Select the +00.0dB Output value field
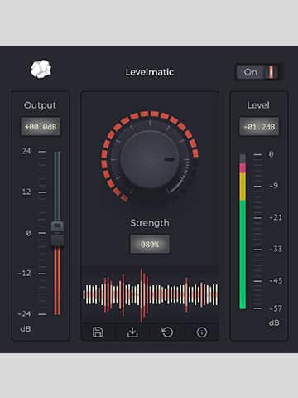 point(41,127)
